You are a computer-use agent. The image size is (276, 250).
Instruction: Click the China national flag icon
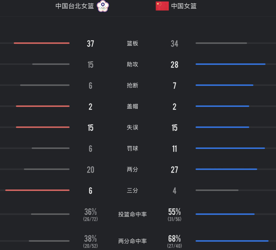coord(162,6)
